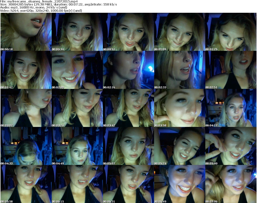
Task: Pick the final frame at 00:07:06
Action: pos(231,184)
